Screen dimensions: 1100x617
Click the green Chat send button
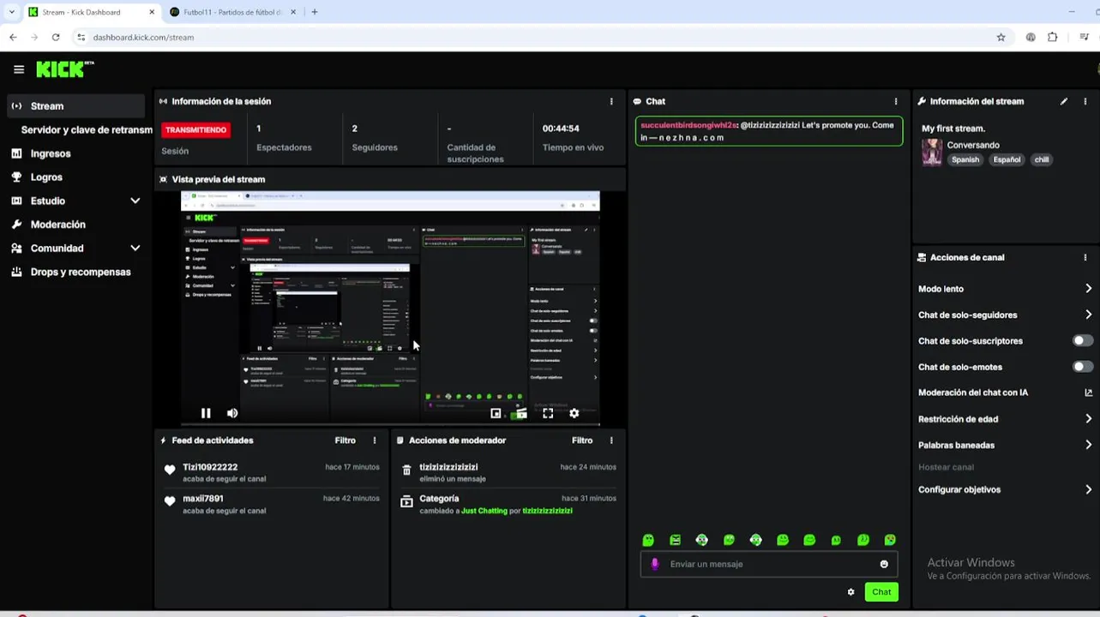click(881, 592)
